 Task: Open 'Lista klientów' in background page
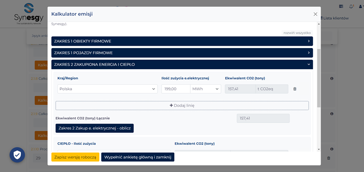335,18
